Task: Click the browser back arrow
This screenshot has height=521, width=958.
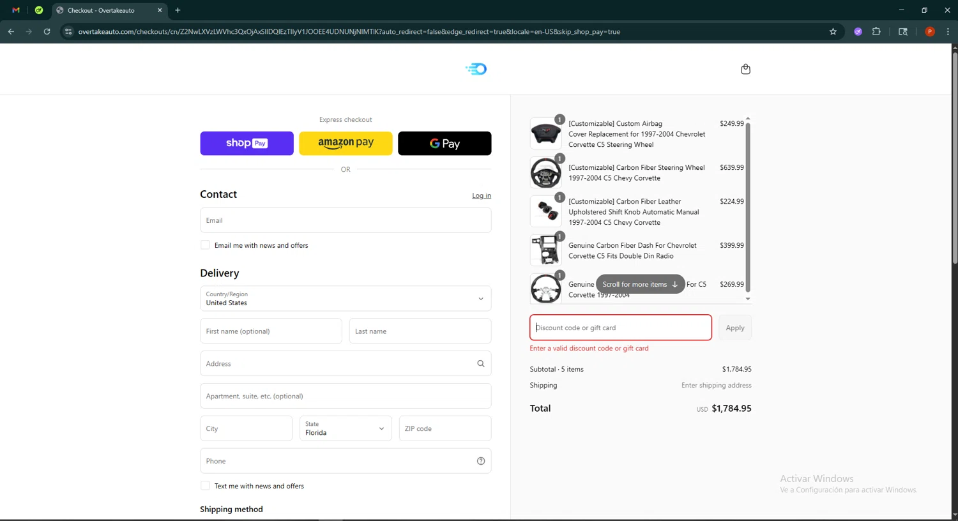Action: [11, 31]
